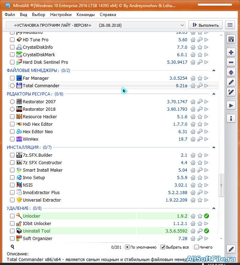Click the star icon for Inno Setup
This screenshot has height=265, width=240.
point(200,178)
